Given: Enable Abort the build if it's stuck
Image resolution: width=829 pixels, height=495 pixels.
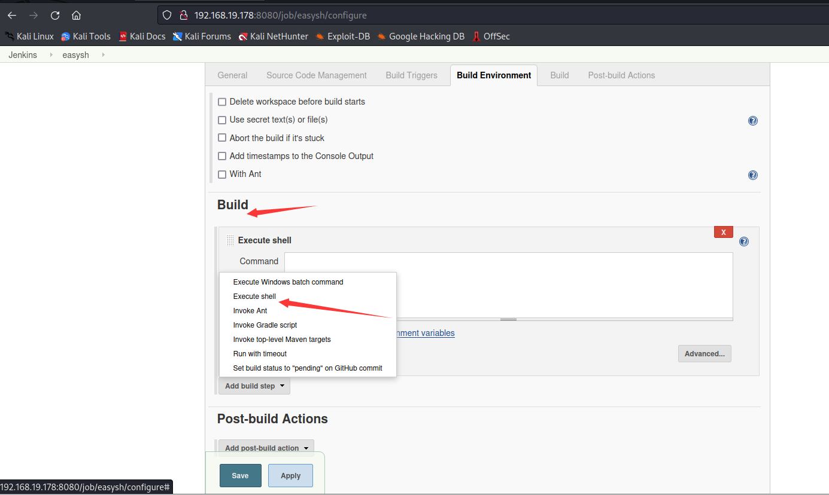Looking at the screenshot, I should click(x=222, y=138).
